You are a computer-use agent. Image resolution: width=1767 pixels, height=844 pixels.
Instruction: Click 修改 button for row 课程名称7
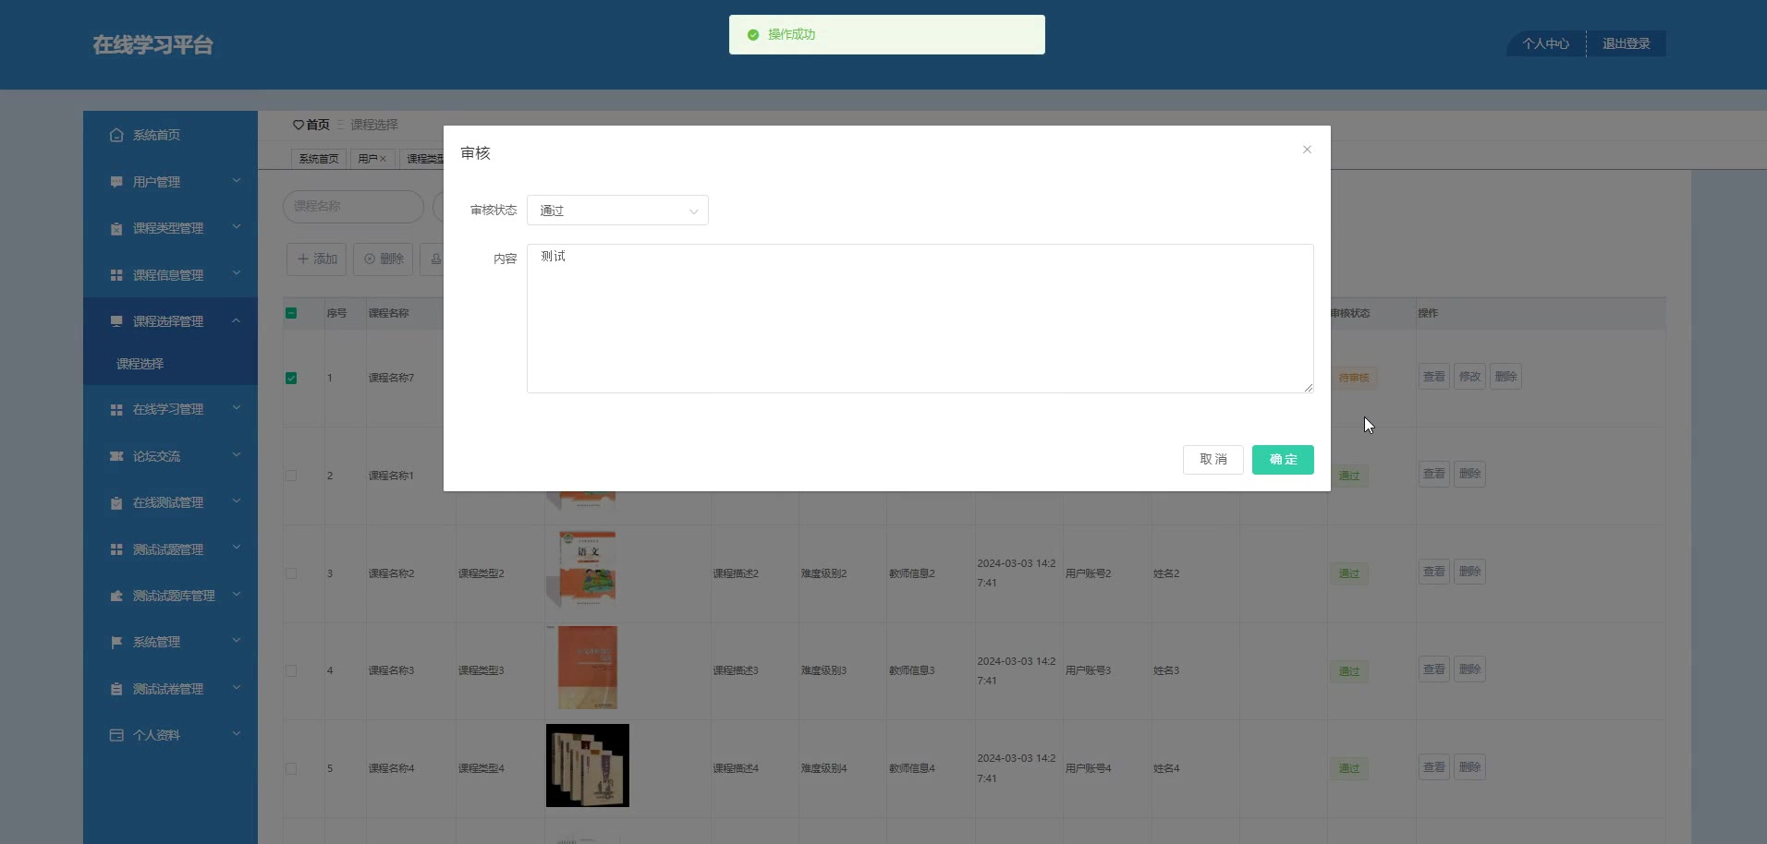click(x=1469, y=377)
